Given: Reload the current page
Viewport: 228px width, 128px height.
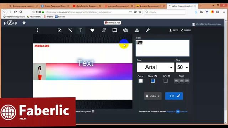Looking at the screenshot, I should 15,12.
